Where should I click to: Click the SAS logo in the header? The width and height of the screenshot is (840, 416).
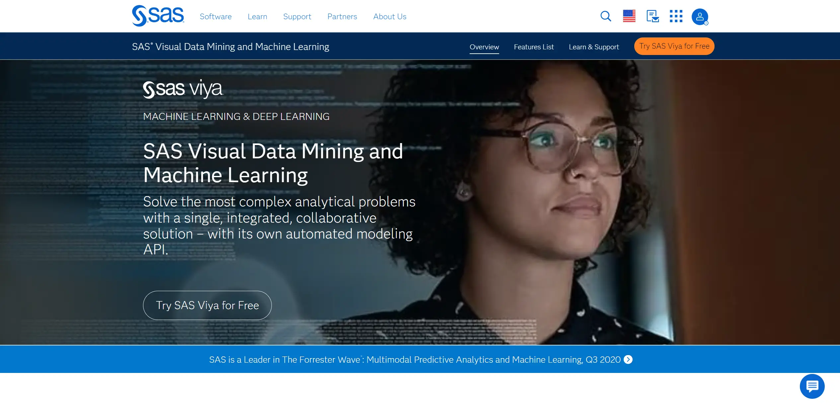pos(158,16)
